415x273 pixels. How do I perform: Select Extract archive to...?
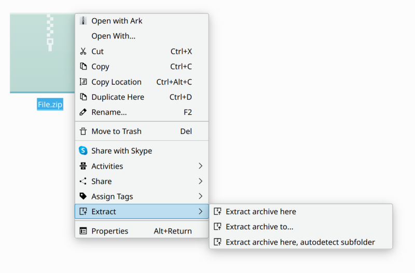[x=259, y=226]
